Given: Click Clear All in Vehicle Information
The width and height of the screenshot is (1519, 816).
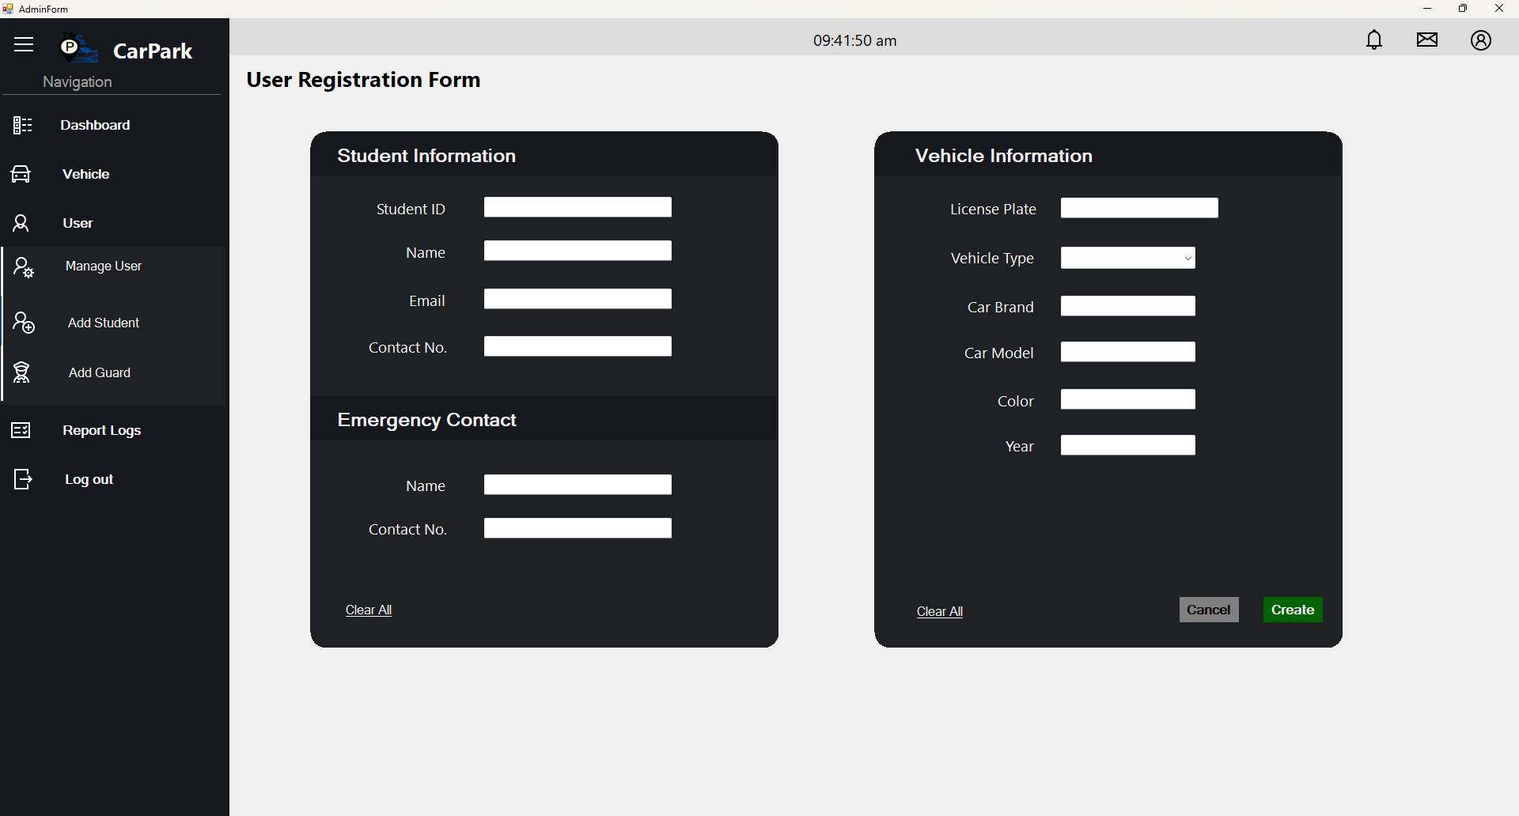Looking at the screenshot, I should pos(939,612).
